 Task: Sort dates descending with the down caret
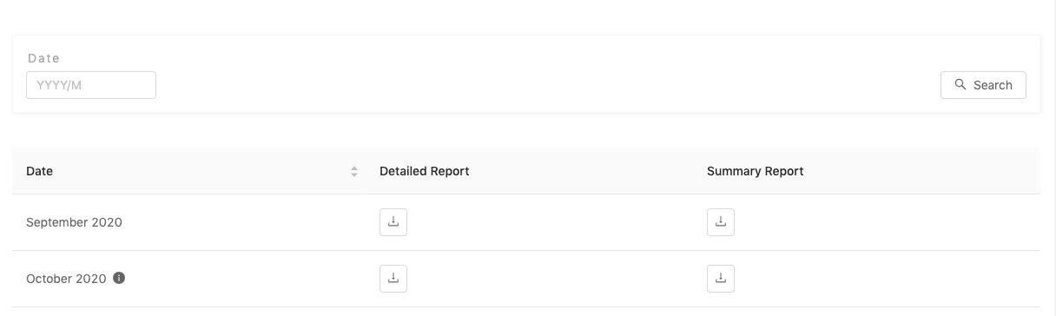point(354,175)
